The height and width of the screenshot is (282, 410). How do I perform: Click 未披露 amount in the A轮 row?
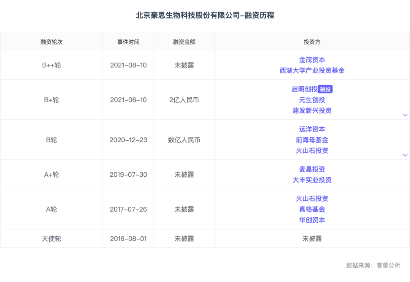[184, 209]
